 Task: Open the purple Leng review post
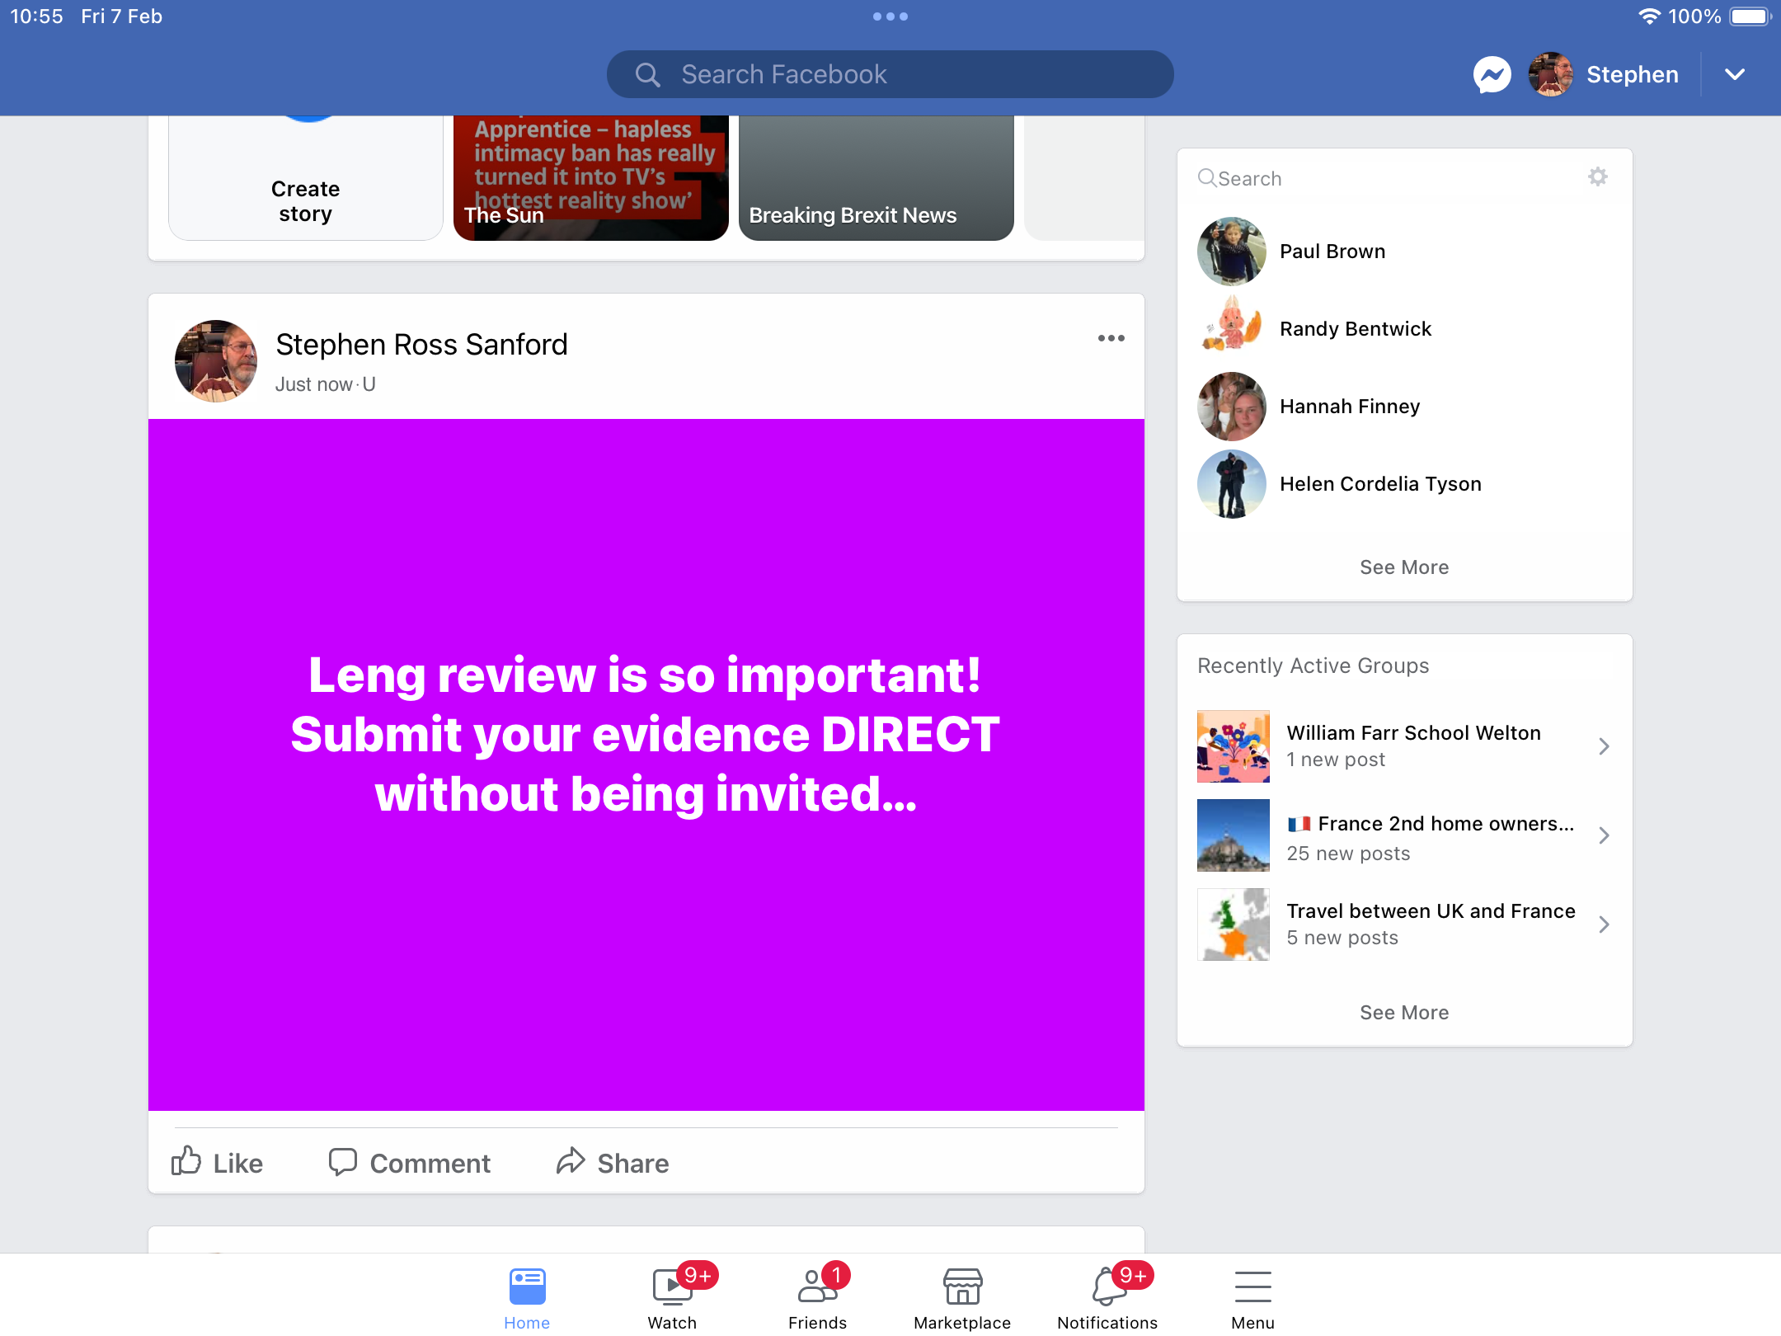(x=646, y=764)
